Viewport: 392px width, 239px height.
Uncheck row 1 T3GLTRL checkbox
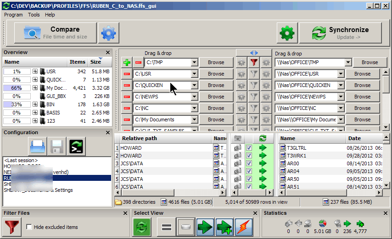pos(249,148)
